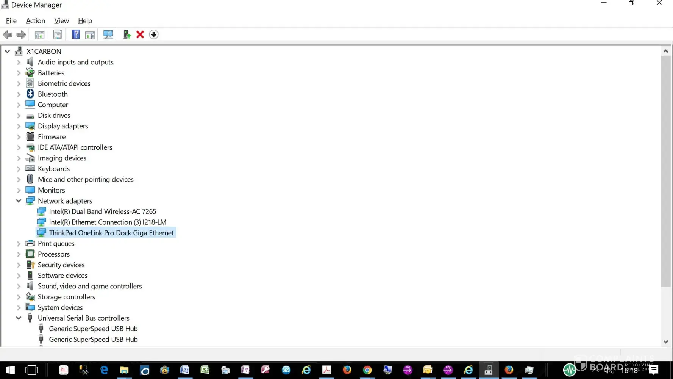The width and height of the screenshot is (673, 379).
Task: Click the blue Help question mark icon
Action: point(76,34)
